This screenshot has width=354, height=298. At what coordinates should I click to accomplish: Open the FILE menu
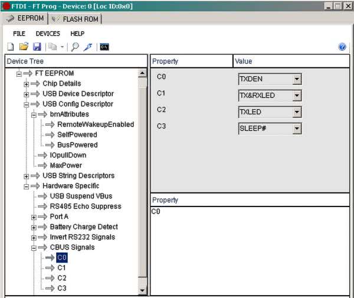click(19, 34)
